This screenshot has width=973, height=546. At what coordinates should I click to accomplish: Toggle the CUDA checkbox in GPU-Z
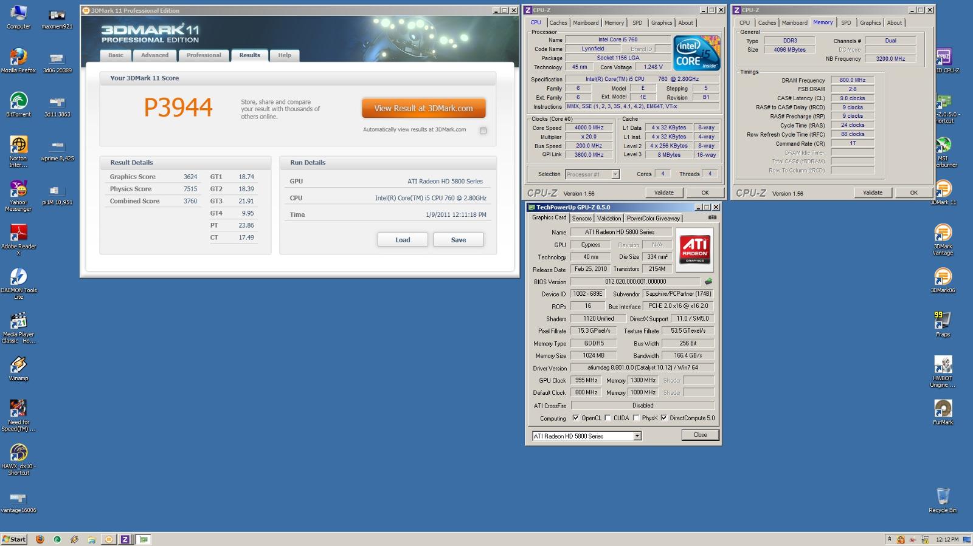click(608, 418)
